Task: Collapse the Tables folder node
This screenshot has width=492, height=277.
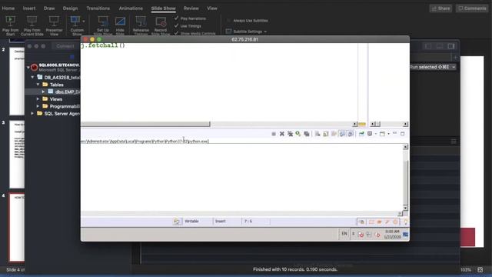Action: coord(38,85)
